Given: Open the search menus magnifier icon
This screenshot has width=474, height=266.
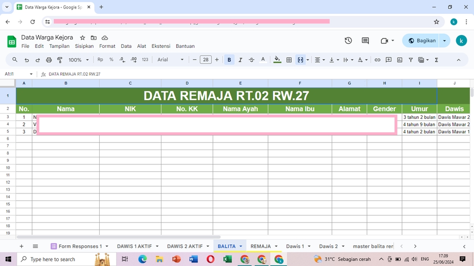Looking at the screenshot, I should tap(14, 60).
